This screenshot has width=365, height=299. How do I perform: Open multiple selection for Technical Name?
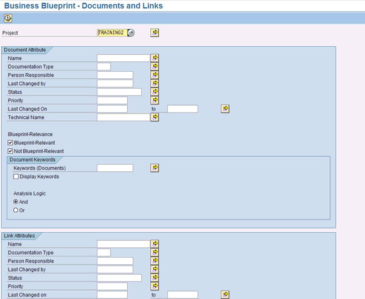(x=155, y=117)
